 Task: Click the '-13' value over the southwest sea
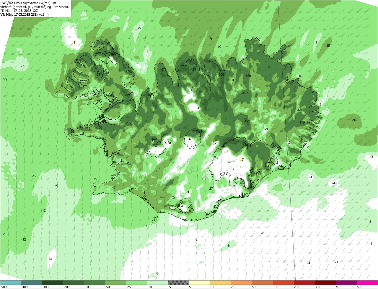tap(5, 234)
